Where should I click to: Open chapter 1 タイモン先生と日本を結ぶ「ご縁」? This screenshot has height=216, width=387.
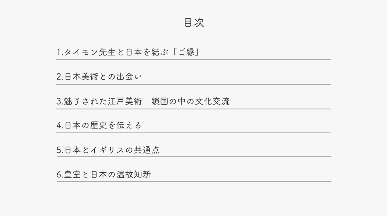click(x=128, y=52)
